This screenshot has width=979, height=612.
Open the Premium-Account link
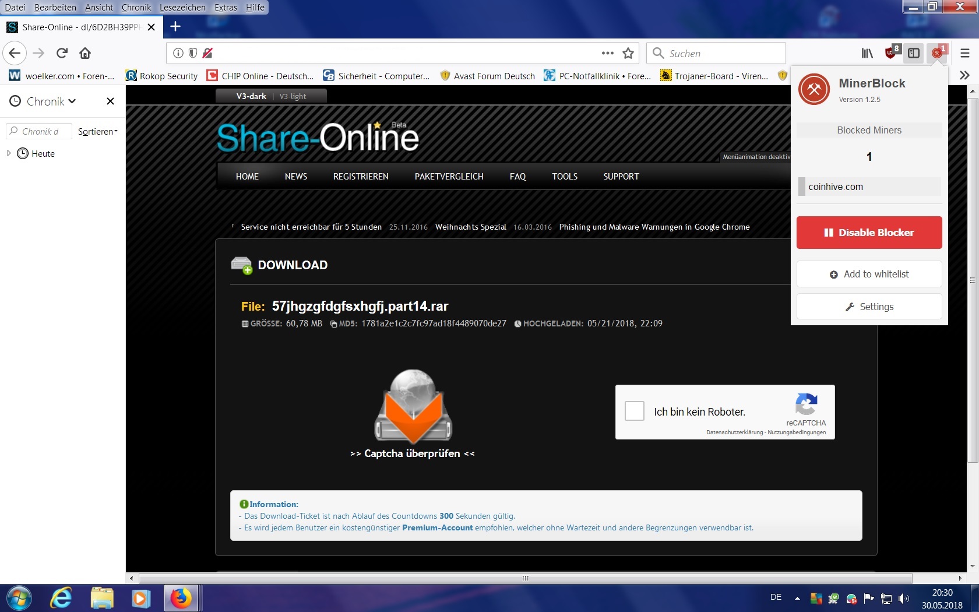437,527
